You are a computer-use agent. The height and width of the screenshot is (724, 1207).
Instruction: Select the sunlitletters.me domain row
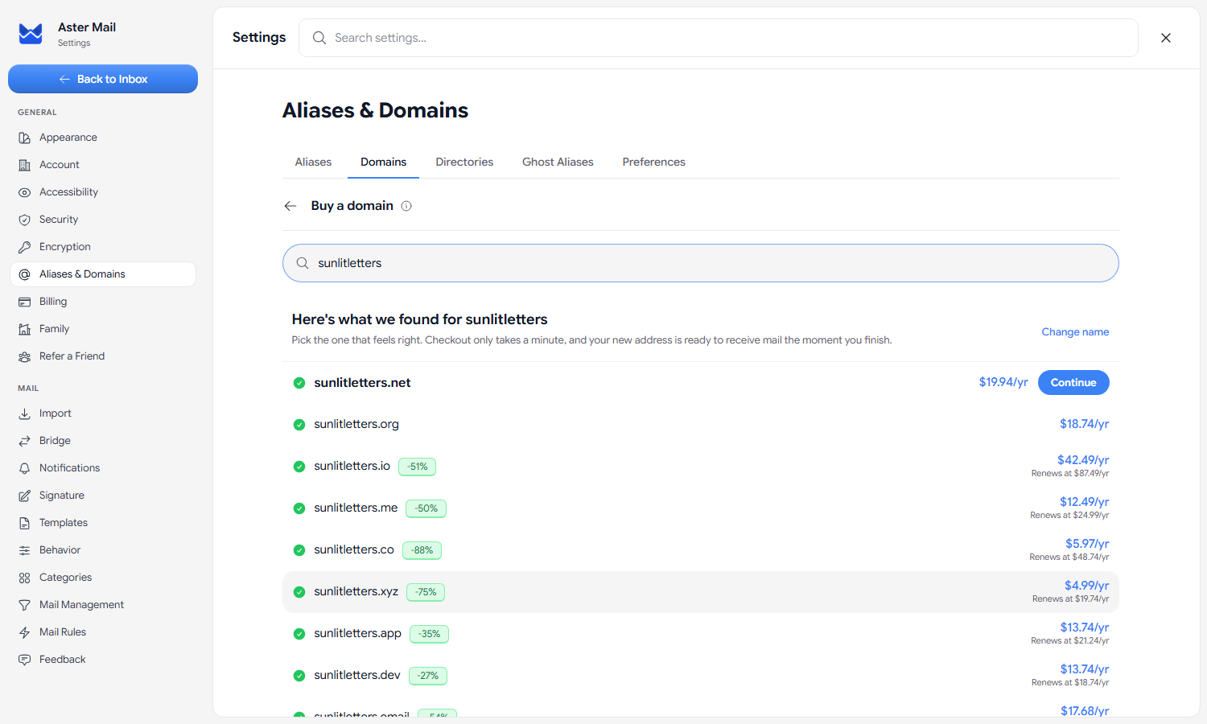(700, 508)
